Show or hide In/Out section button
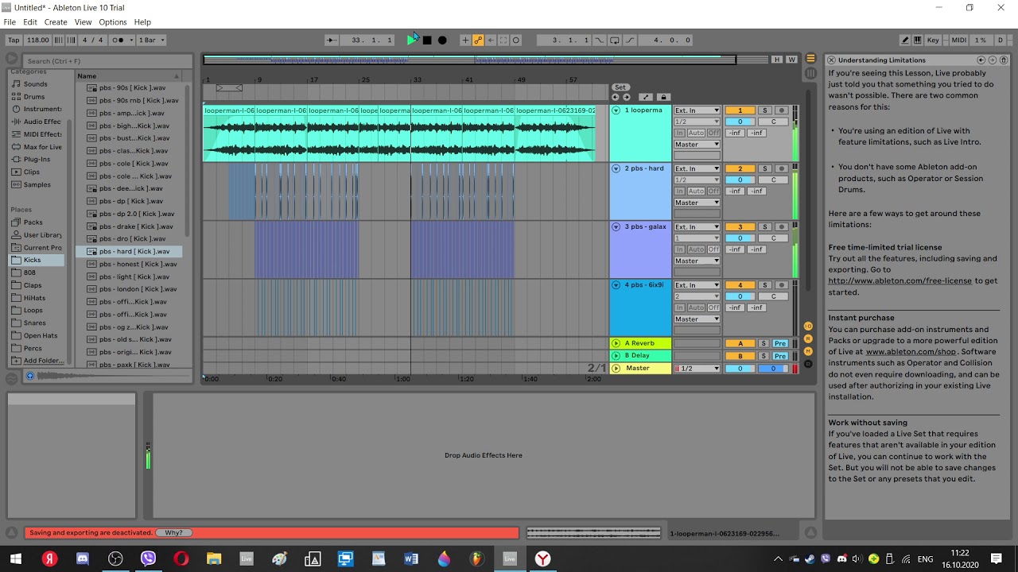 point(808,326)
